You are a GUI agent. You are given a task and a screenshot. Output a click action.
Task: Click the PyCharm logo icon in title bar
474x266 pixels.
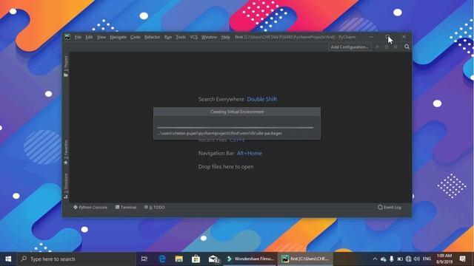(67, 37)
